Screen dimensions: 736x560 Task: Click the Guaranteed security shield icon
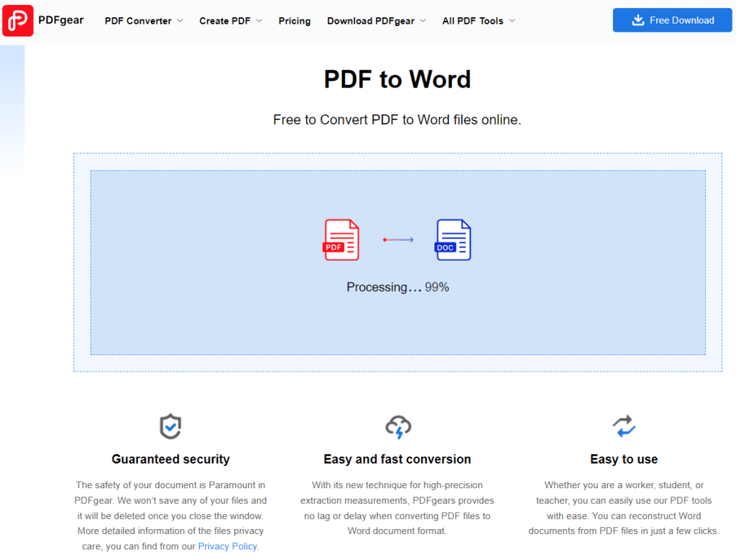point(170,426)
